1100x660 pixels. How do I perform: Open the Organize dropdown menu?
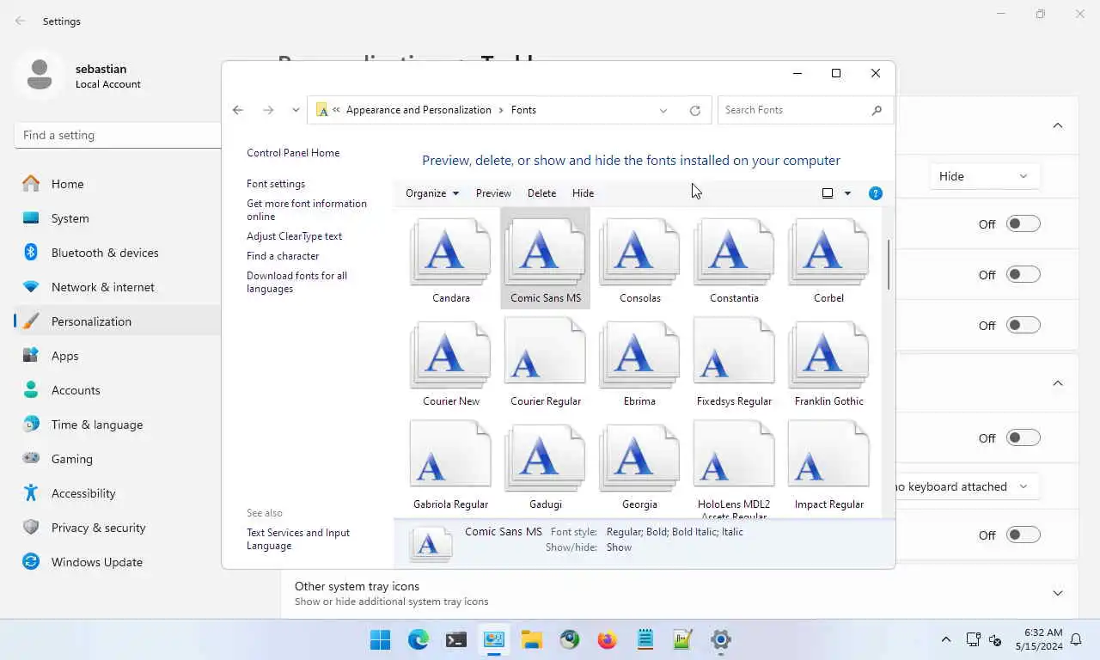[x=432, y=193]
